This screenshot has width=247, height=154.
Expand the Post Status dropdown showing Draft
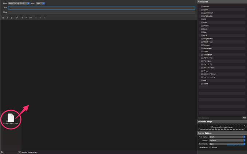[227, 137]
